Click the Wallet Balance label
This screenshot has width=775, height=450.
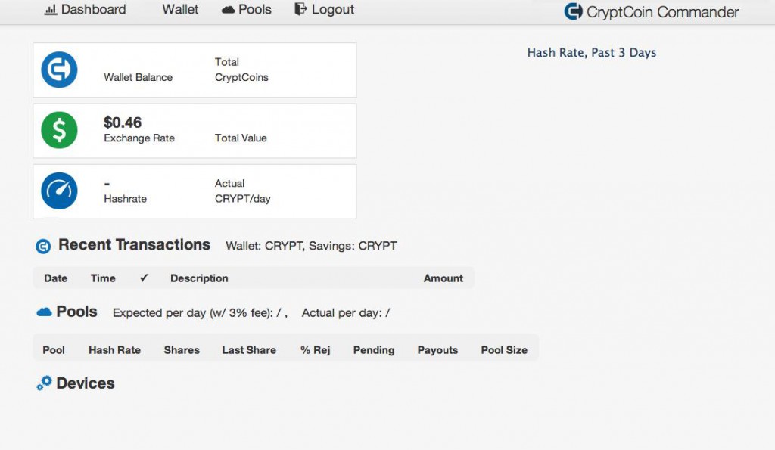[x=138, y=77]
